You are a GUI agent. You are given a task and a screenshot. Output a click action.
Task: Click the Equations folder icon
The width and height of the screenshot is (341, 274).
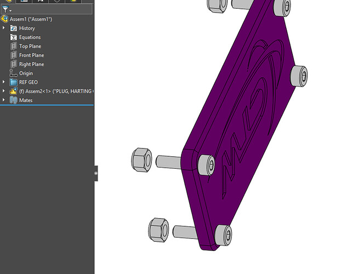click(x=14, y=37)
